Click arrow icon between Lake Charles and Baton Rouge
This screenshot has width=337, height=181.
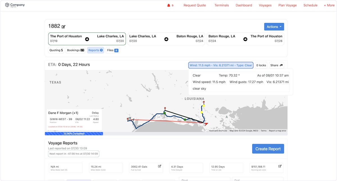pyautogui.click(x=166, y=39)
